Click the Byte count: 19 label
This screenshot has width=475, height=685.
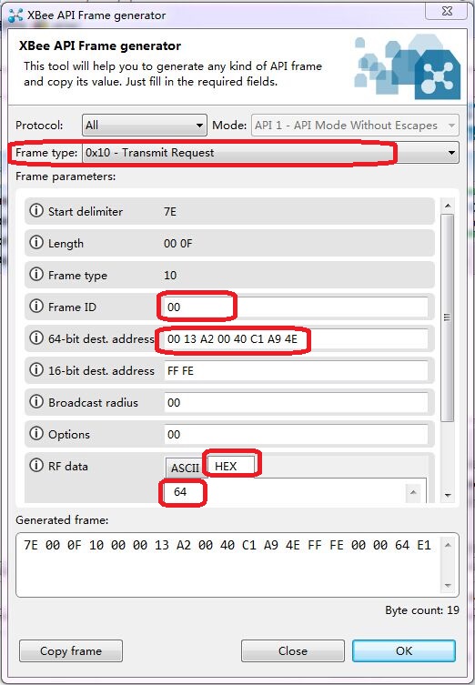[422, 610]
